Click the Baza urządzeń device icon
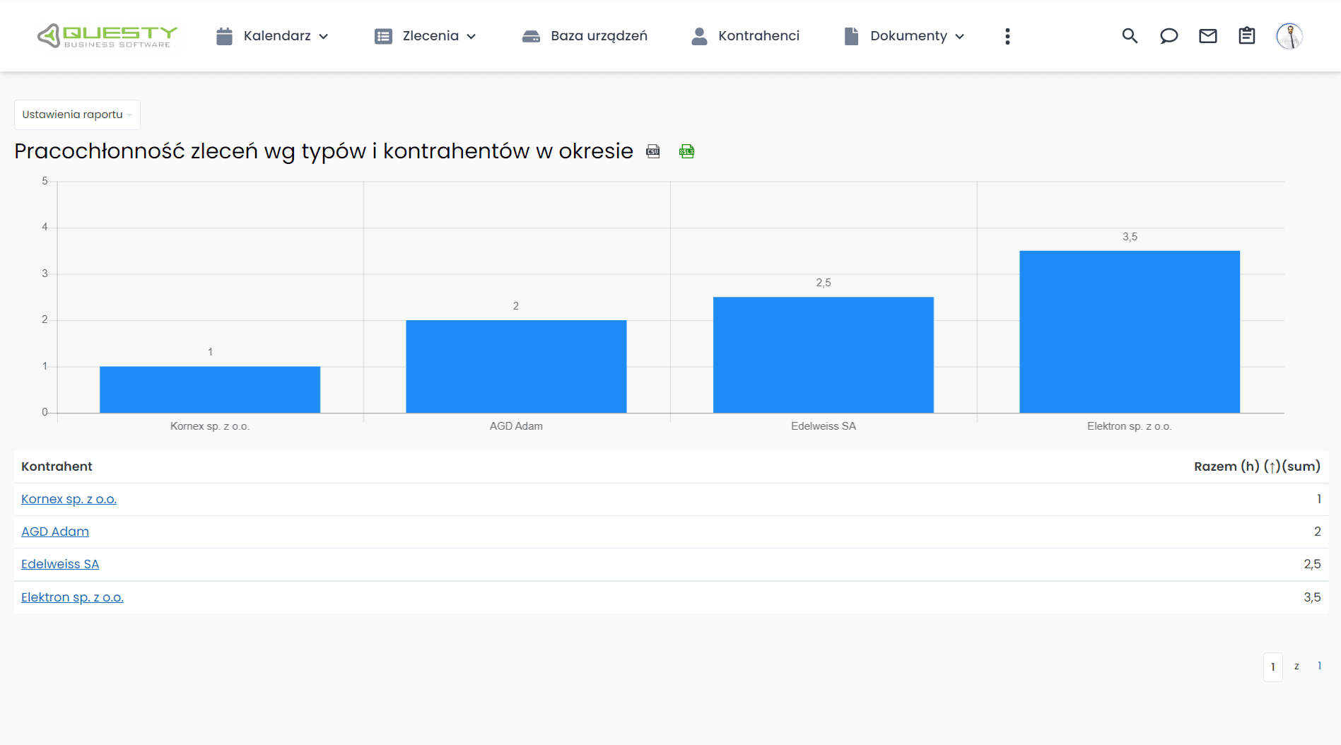This screenshot has height=745, width=1341. click(x=531, y=36)
